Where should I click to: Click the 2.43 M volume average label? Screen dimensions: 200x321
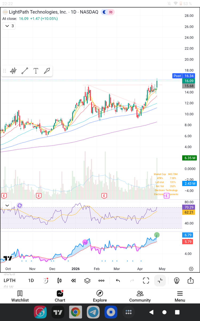click(189, 184)
